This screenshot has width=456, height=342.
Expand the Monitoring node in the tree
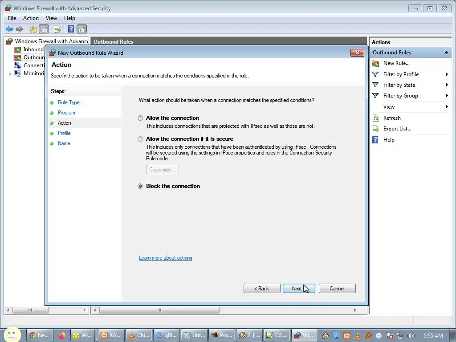[10, 74]
